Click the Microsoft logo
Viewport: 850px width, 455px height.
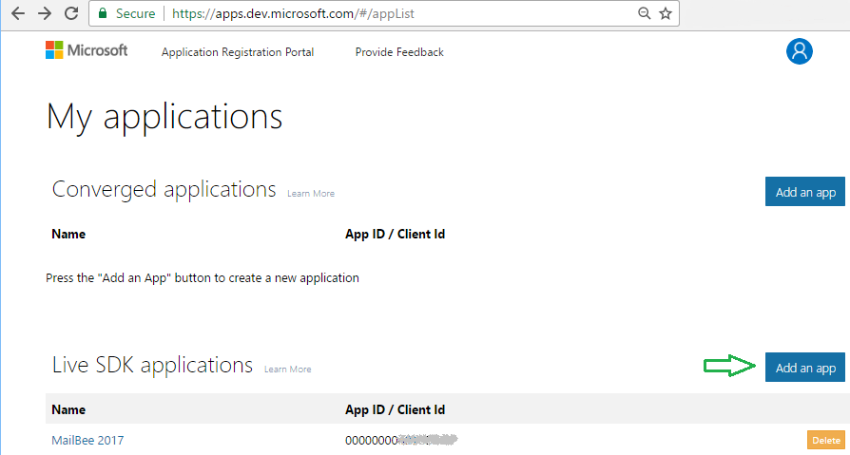click(x=87, y=50)
